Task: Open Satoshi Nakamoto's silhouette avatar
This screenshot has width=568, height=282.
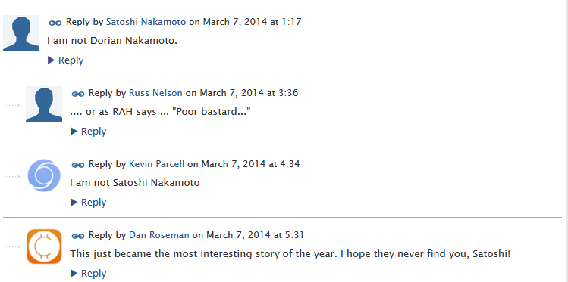Action: 21,33
